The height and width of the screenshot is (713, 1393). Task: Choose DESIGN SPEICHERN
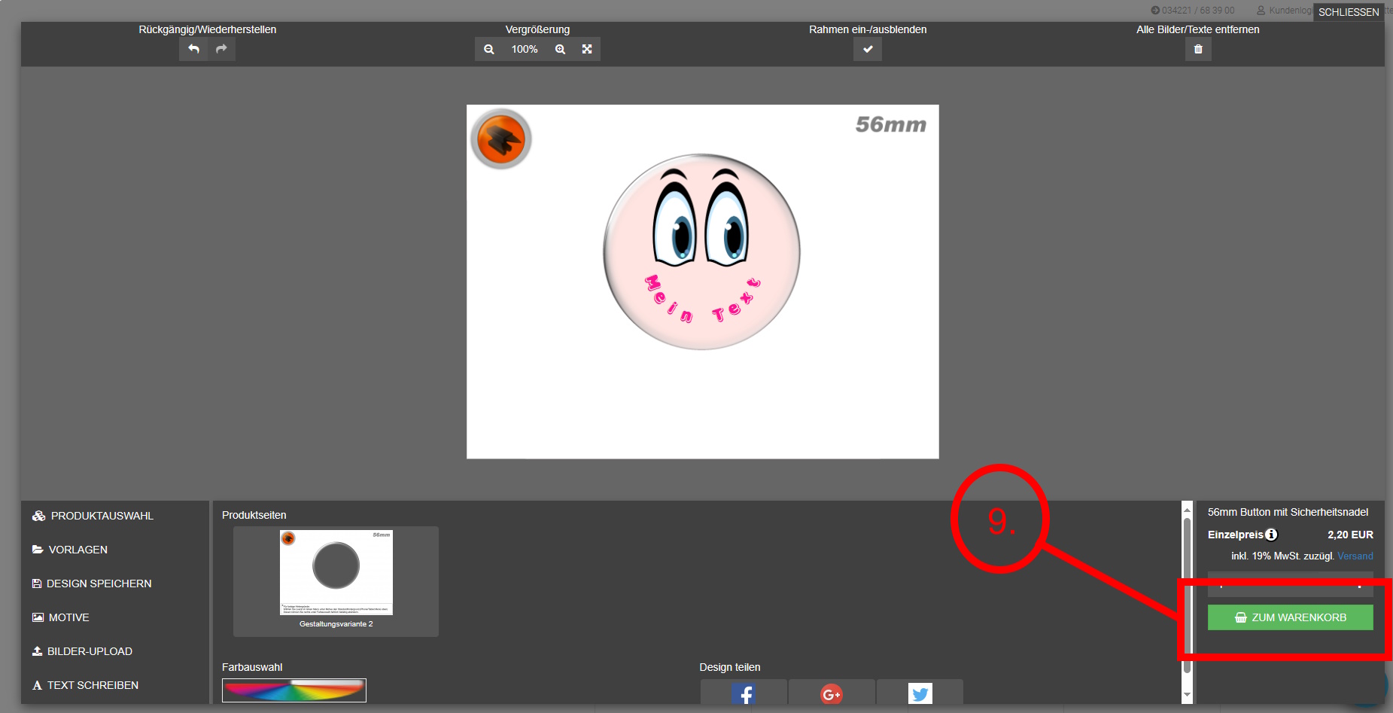pyautogui.click(x=92, y=584)
